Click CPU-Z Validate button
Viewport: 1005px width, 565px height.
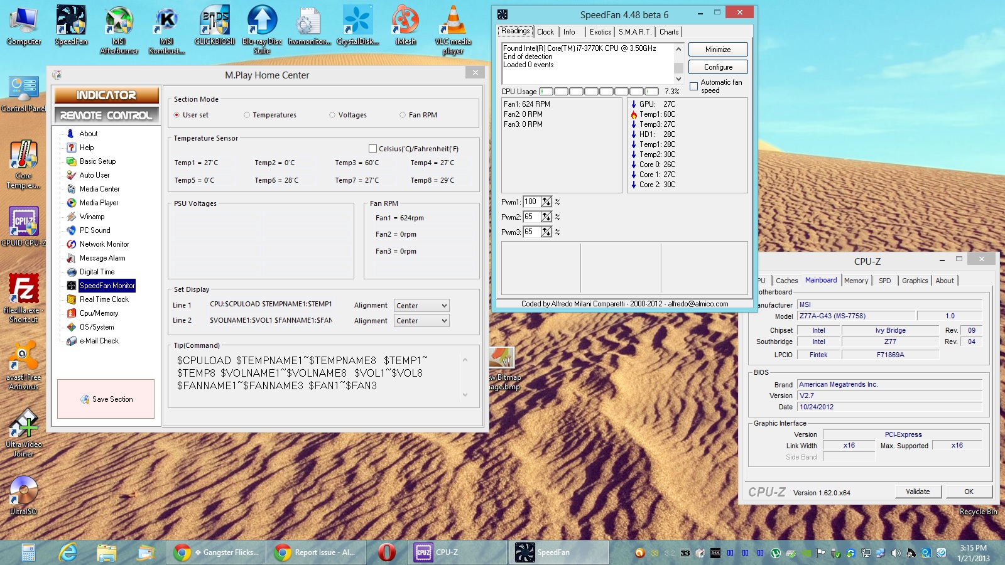coord(918,492)
